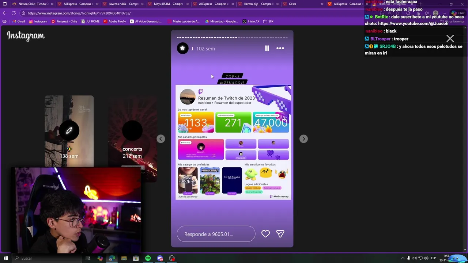Close the 'Cesta' tab
The height and width of the screenshot is (263, 468).
pos(322,4)
